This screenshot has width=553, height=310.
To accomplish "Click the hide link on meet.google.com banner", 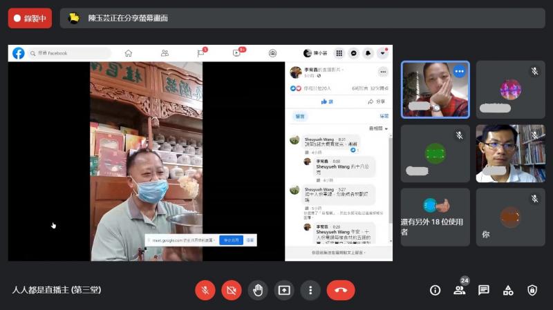I will [x=250, y=240].
